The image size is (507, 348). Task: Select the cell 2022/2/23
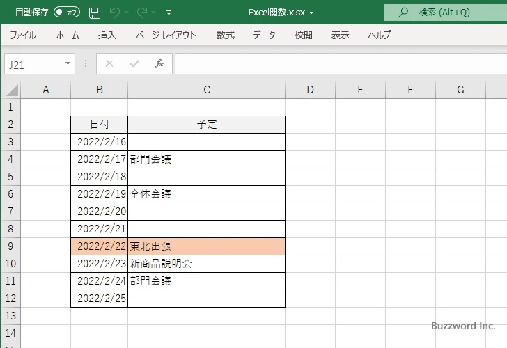point(100,264)
